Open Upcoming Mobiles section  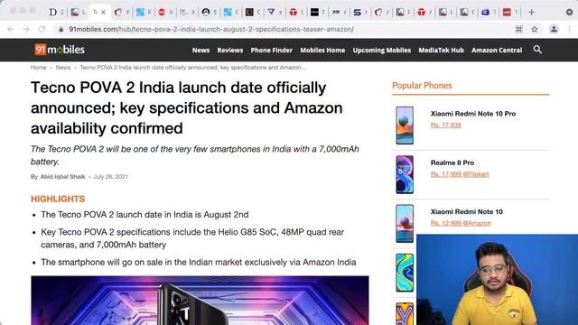click(382, 51)
